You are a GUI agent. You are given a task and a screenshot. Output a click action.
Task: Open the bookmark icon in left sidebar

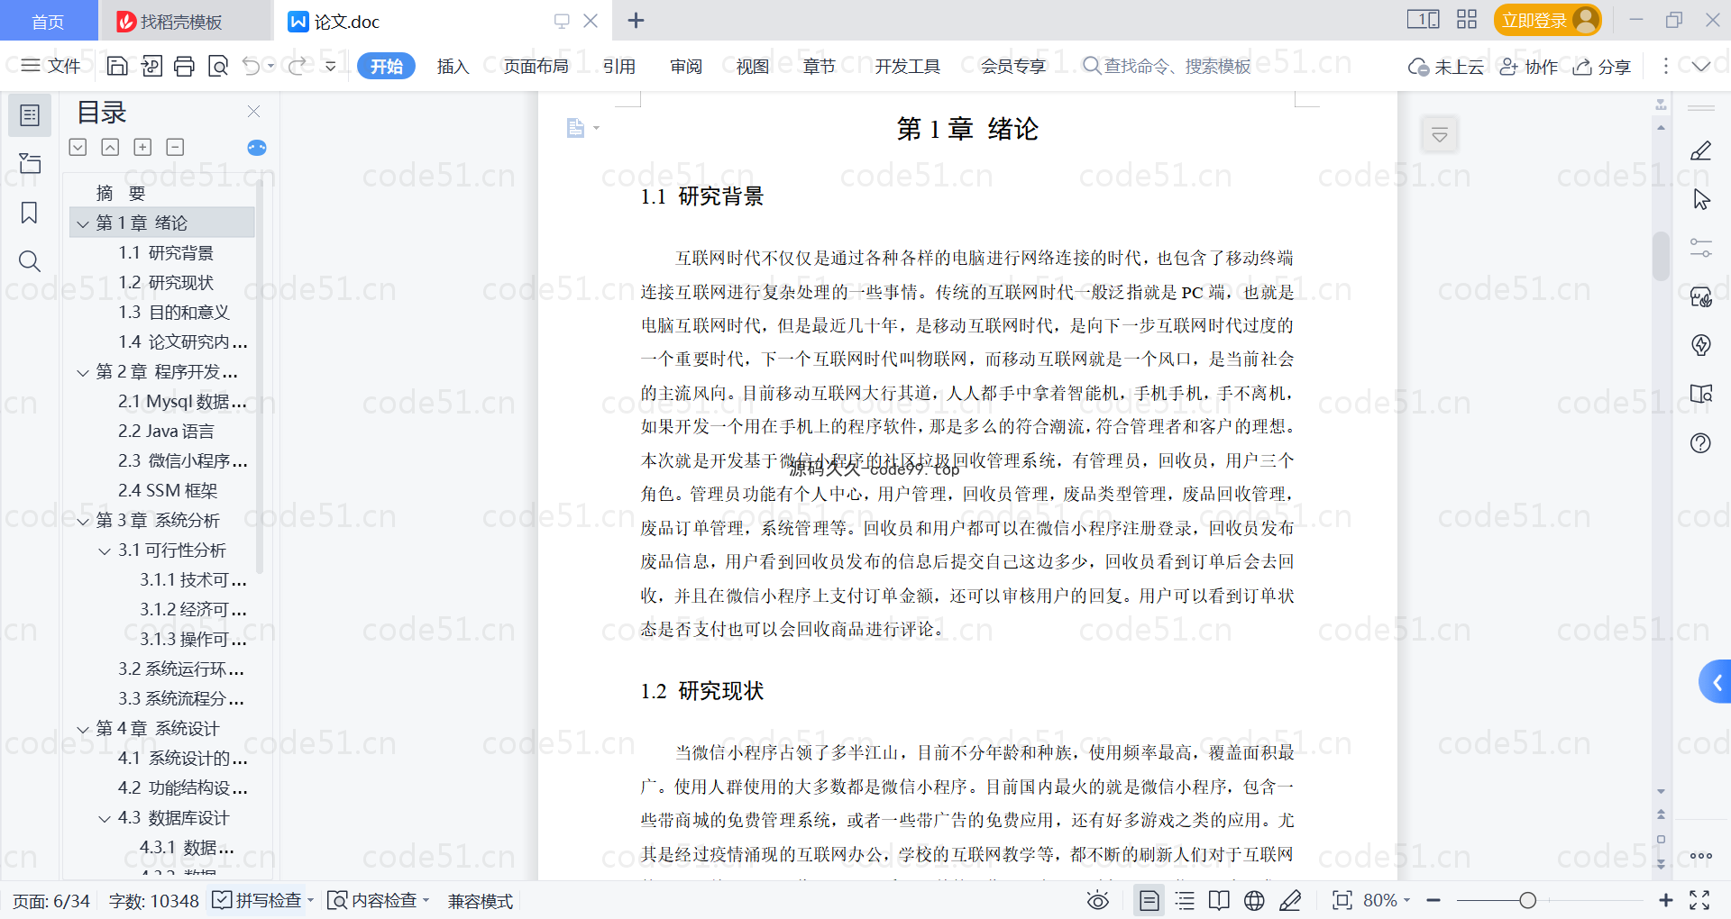30,213
